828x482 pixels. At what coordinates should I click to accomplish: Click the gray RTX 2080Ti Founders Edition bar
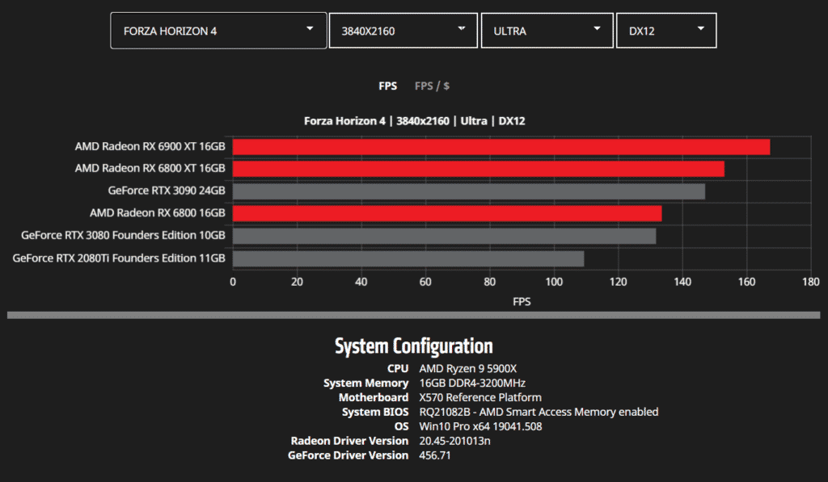coord(408,258)
